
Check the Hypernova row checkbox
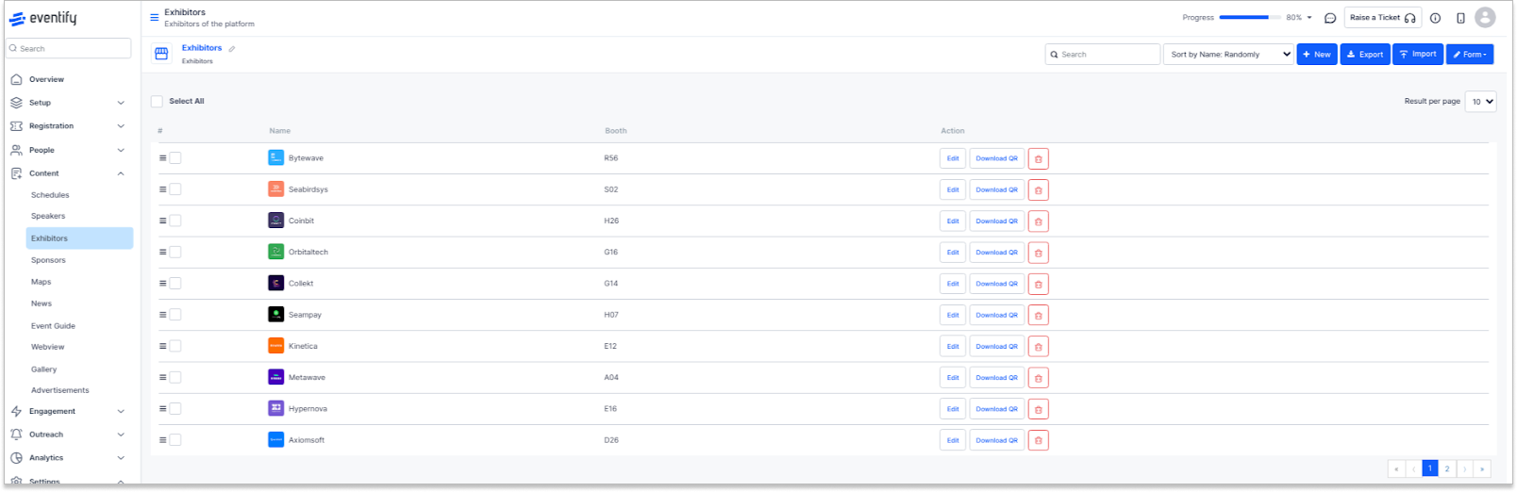click(175, 409)
